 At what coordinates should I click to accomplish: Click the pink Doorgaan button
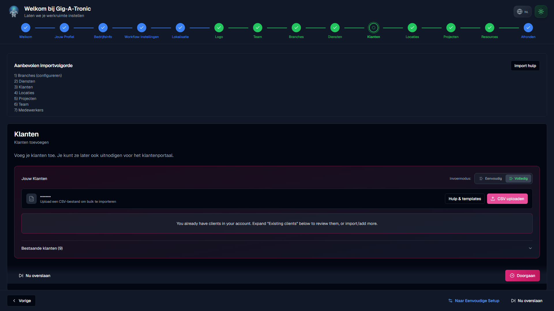523,276
